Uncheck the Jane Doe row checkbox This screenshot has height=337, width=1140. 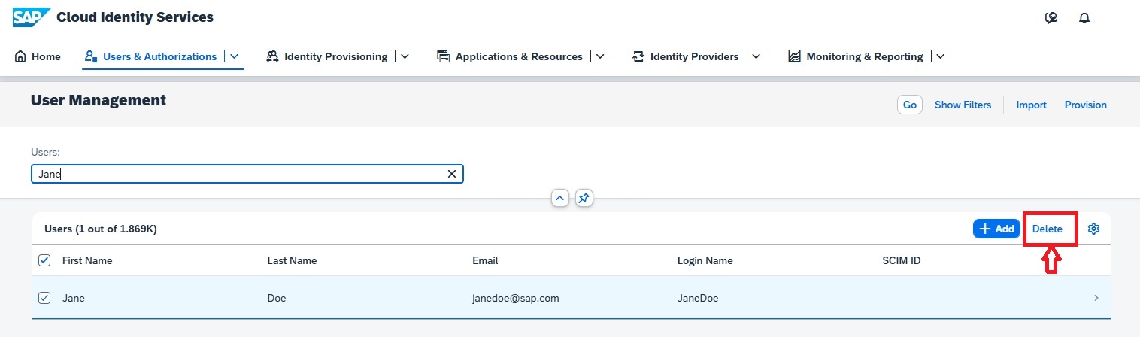coord(44,298)
